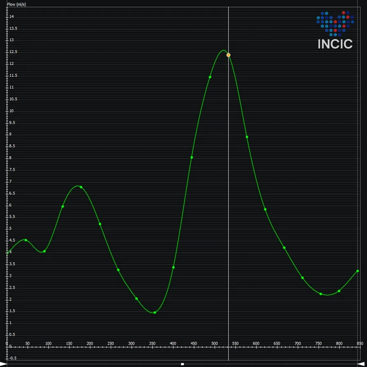Click the data point near time 800 at flow 2.4
This screenshot has width=367, height=367.
(339, 291)
